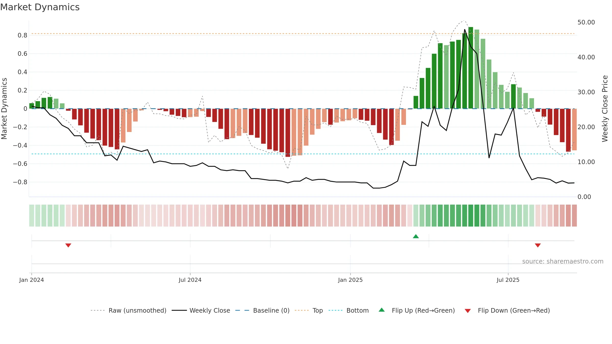This screenshot has height=344, width=612.
Task: Click the 0.2 left-axis tick label
Action: pos(22,90)
